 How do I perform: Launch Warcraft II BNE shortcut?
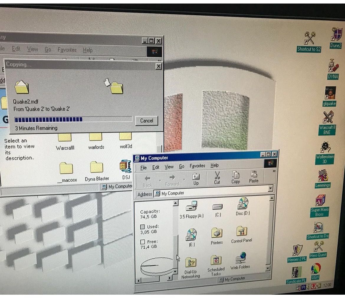click(x=327, y=123)
